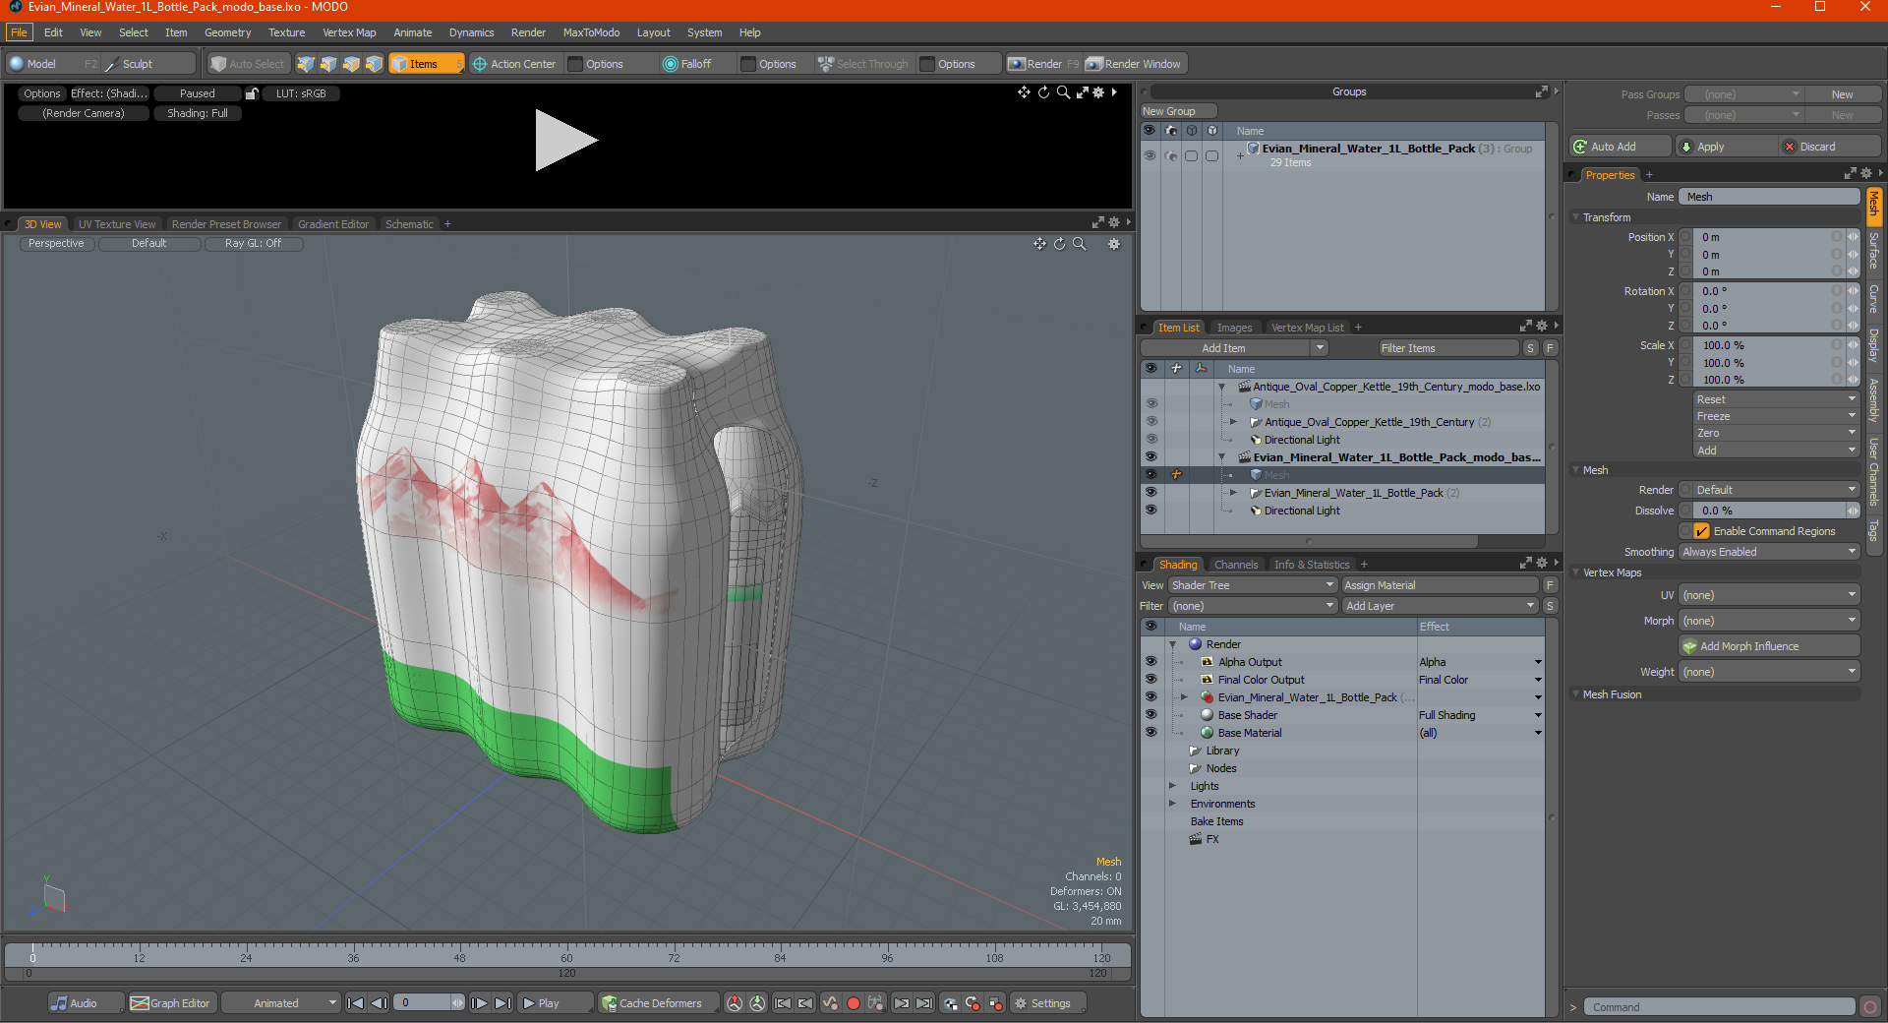Viewport: 1888px width, 1023px height.
Task: Switch to Channels tab
Action: coord(1236,565)
